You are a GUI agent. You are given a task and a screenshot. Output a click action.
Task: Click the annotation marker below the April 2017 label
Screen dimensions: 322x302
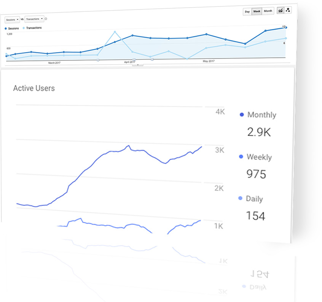pyautogui.click(x=134, y=60)
